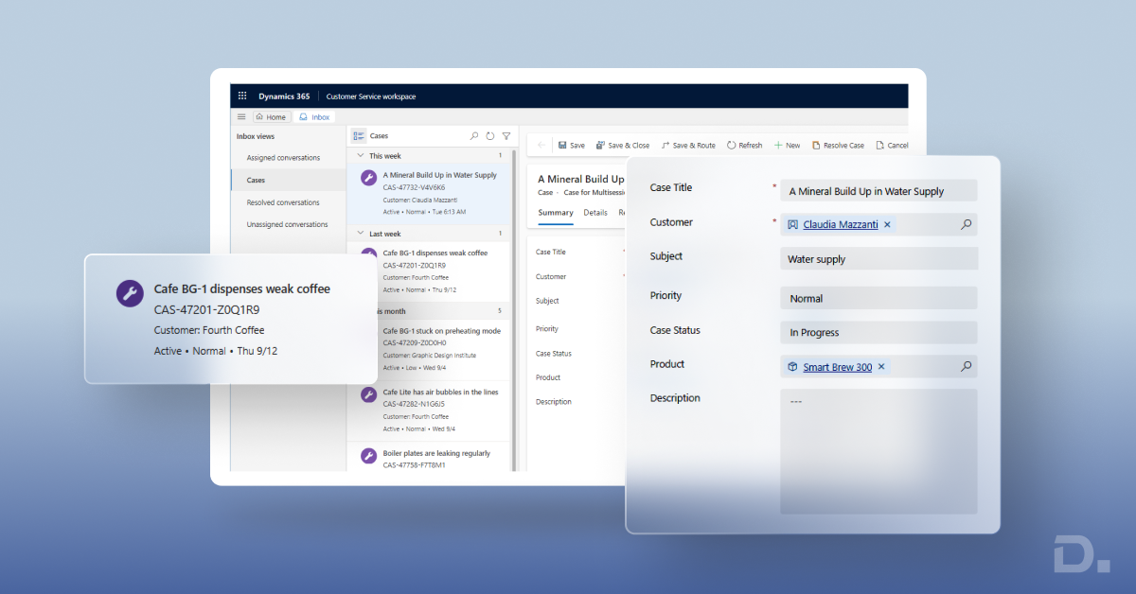This screenshot has width=1136, height=594.
Task: Collapse the This week group
Action: [x=360, y=156]
